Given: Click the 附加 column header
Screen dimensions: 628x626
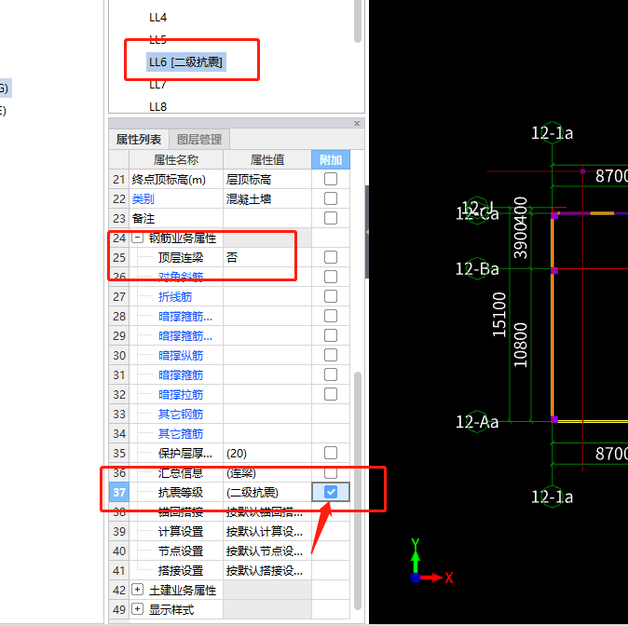Looking at the screenshot, I should tap(331, 160).
